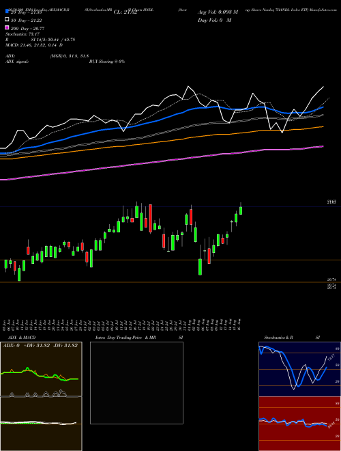Click the red RSI indicator chart
The height and width of the screenshot is (451, 341).
point(299,424)
